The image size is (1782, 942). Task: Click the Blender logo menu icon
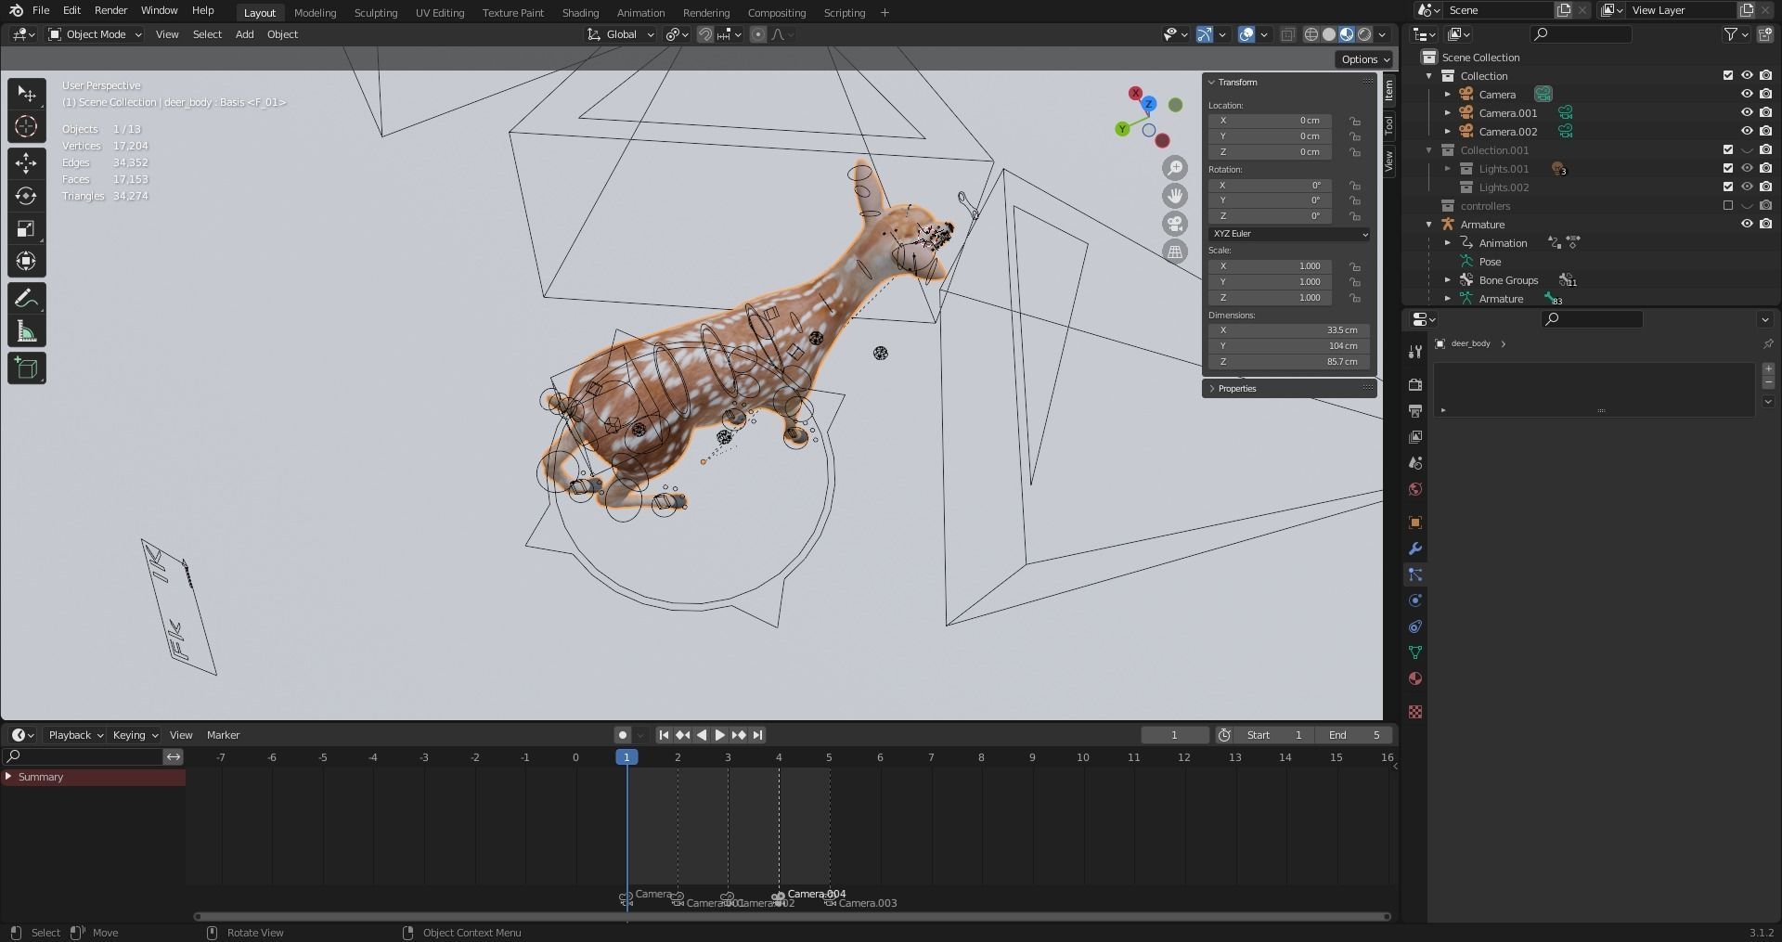pyautogui.click(x=16, y=10)
